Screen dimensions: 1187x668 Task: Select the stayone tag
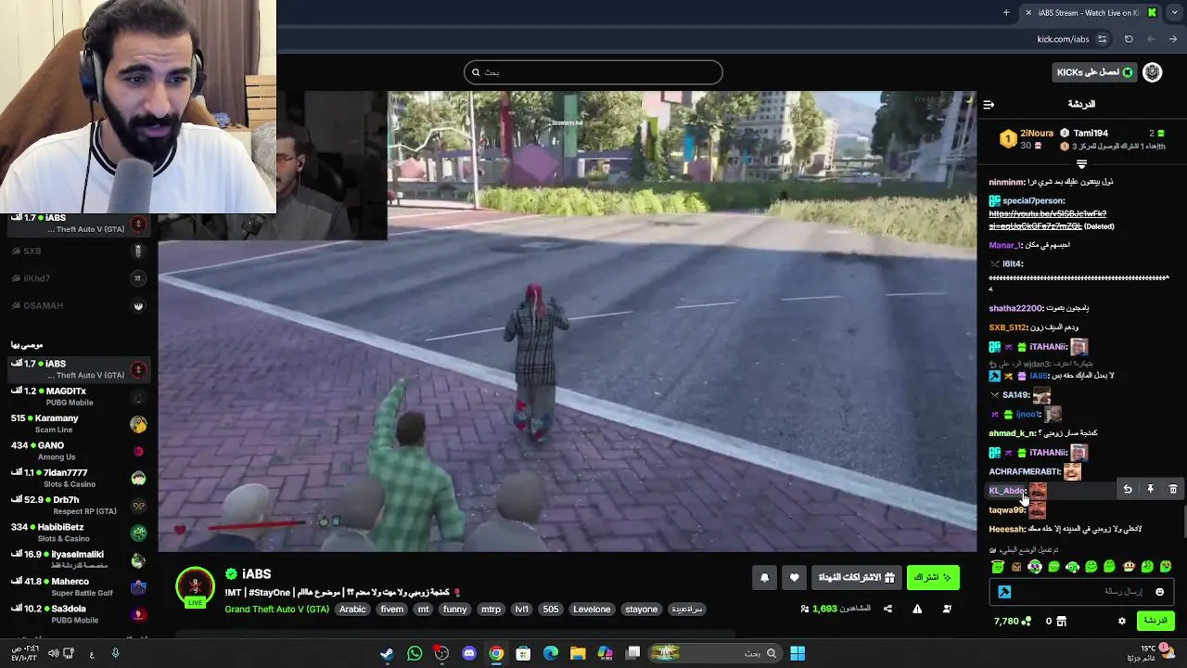[642, 610]
